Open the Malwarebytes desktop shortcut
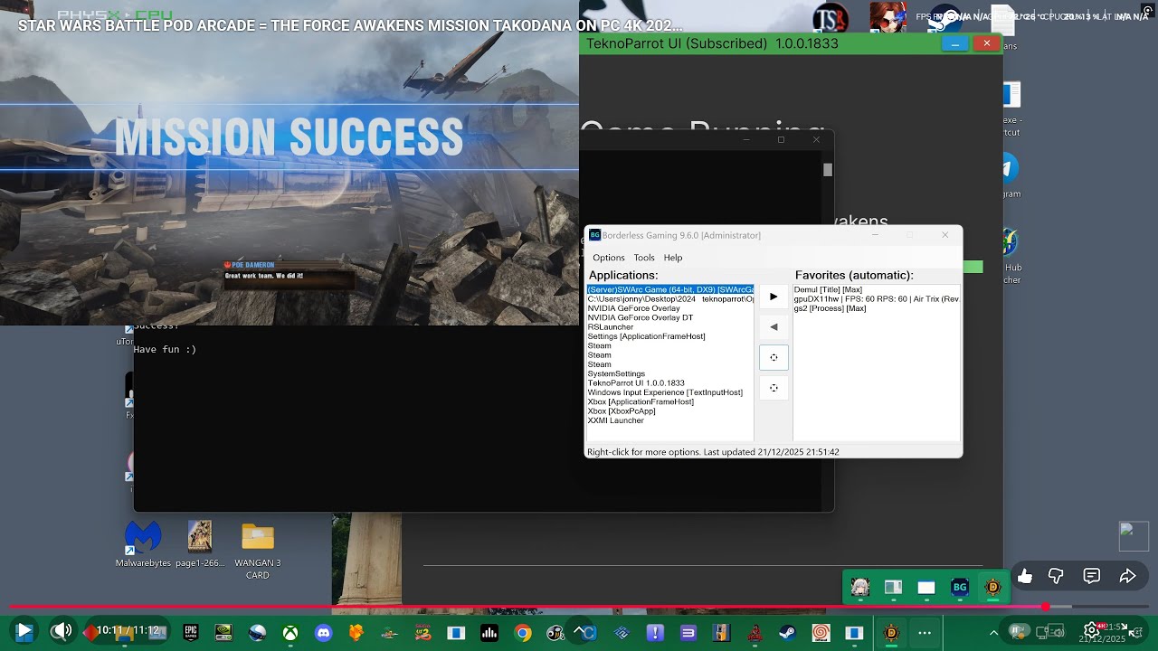This screenshot has width=1158, height=651. coord(143,545)
